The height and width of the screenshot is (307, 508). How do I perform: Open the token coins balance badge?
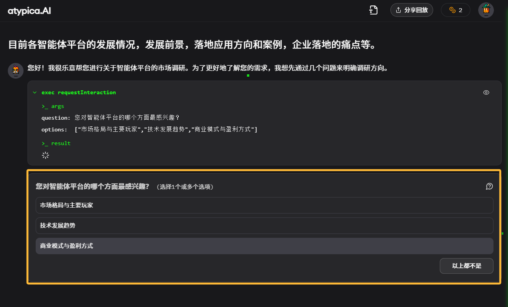coord(455,10)
